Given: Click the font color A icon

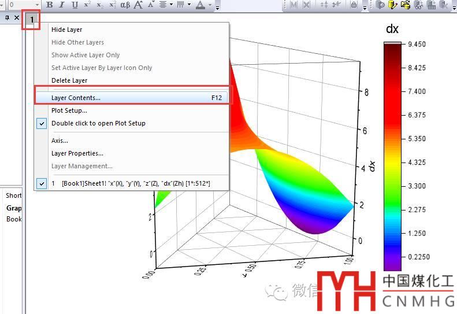Looking at the screenshot, I should [200, 5].
